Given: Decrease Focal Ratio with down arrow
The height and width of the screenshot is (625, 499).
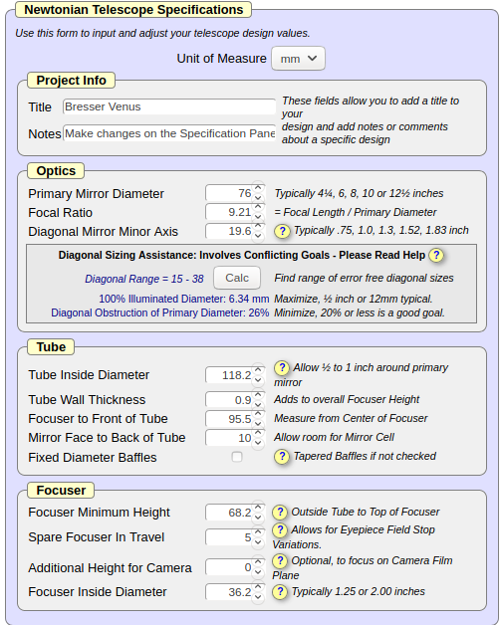Looking at the screenshot, I should pos(258,216).
